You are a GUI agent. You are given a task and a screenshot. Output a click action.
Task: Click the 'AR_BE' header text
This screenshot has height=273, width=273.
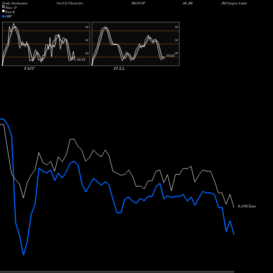click(x=188, y=3)
